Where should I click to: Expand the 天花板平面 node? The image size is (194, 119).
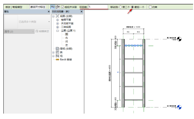[58, 23]
